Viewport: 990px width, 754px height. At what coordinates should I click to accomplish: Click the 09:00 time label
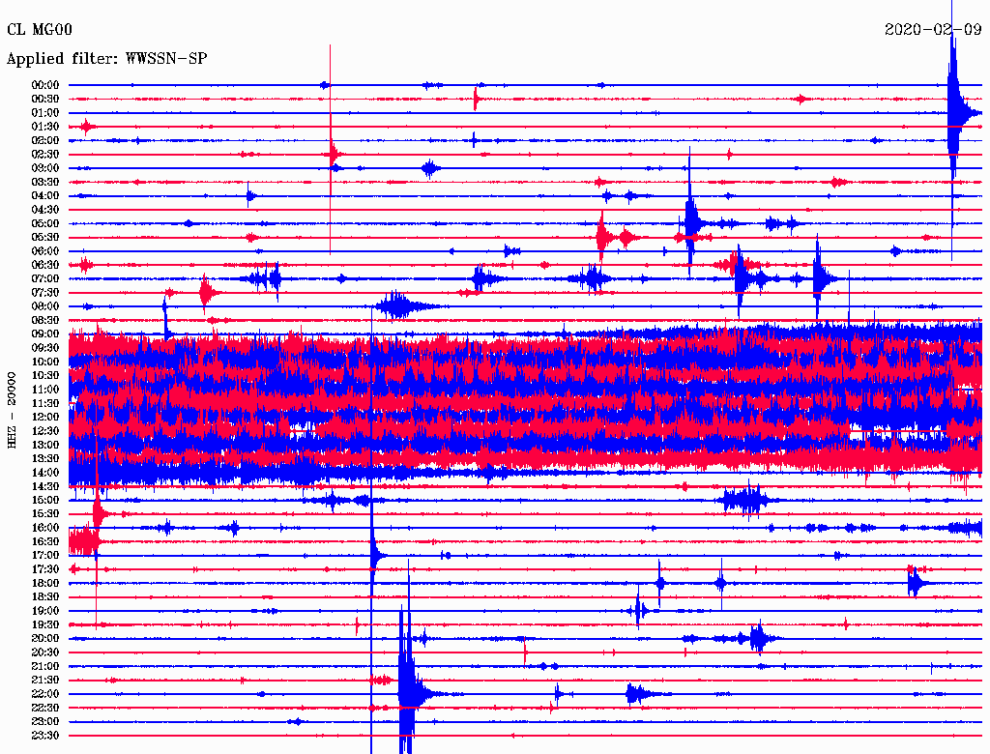coord(45,334)
